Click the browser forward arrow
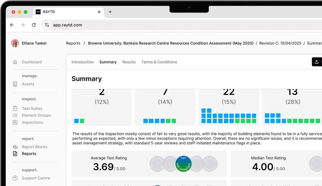322x186 pixels. 23,25
